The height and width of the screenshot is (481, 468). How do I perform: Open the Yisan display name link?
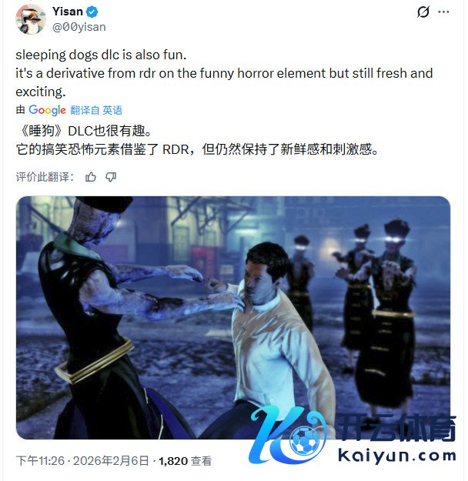(68, 12)
